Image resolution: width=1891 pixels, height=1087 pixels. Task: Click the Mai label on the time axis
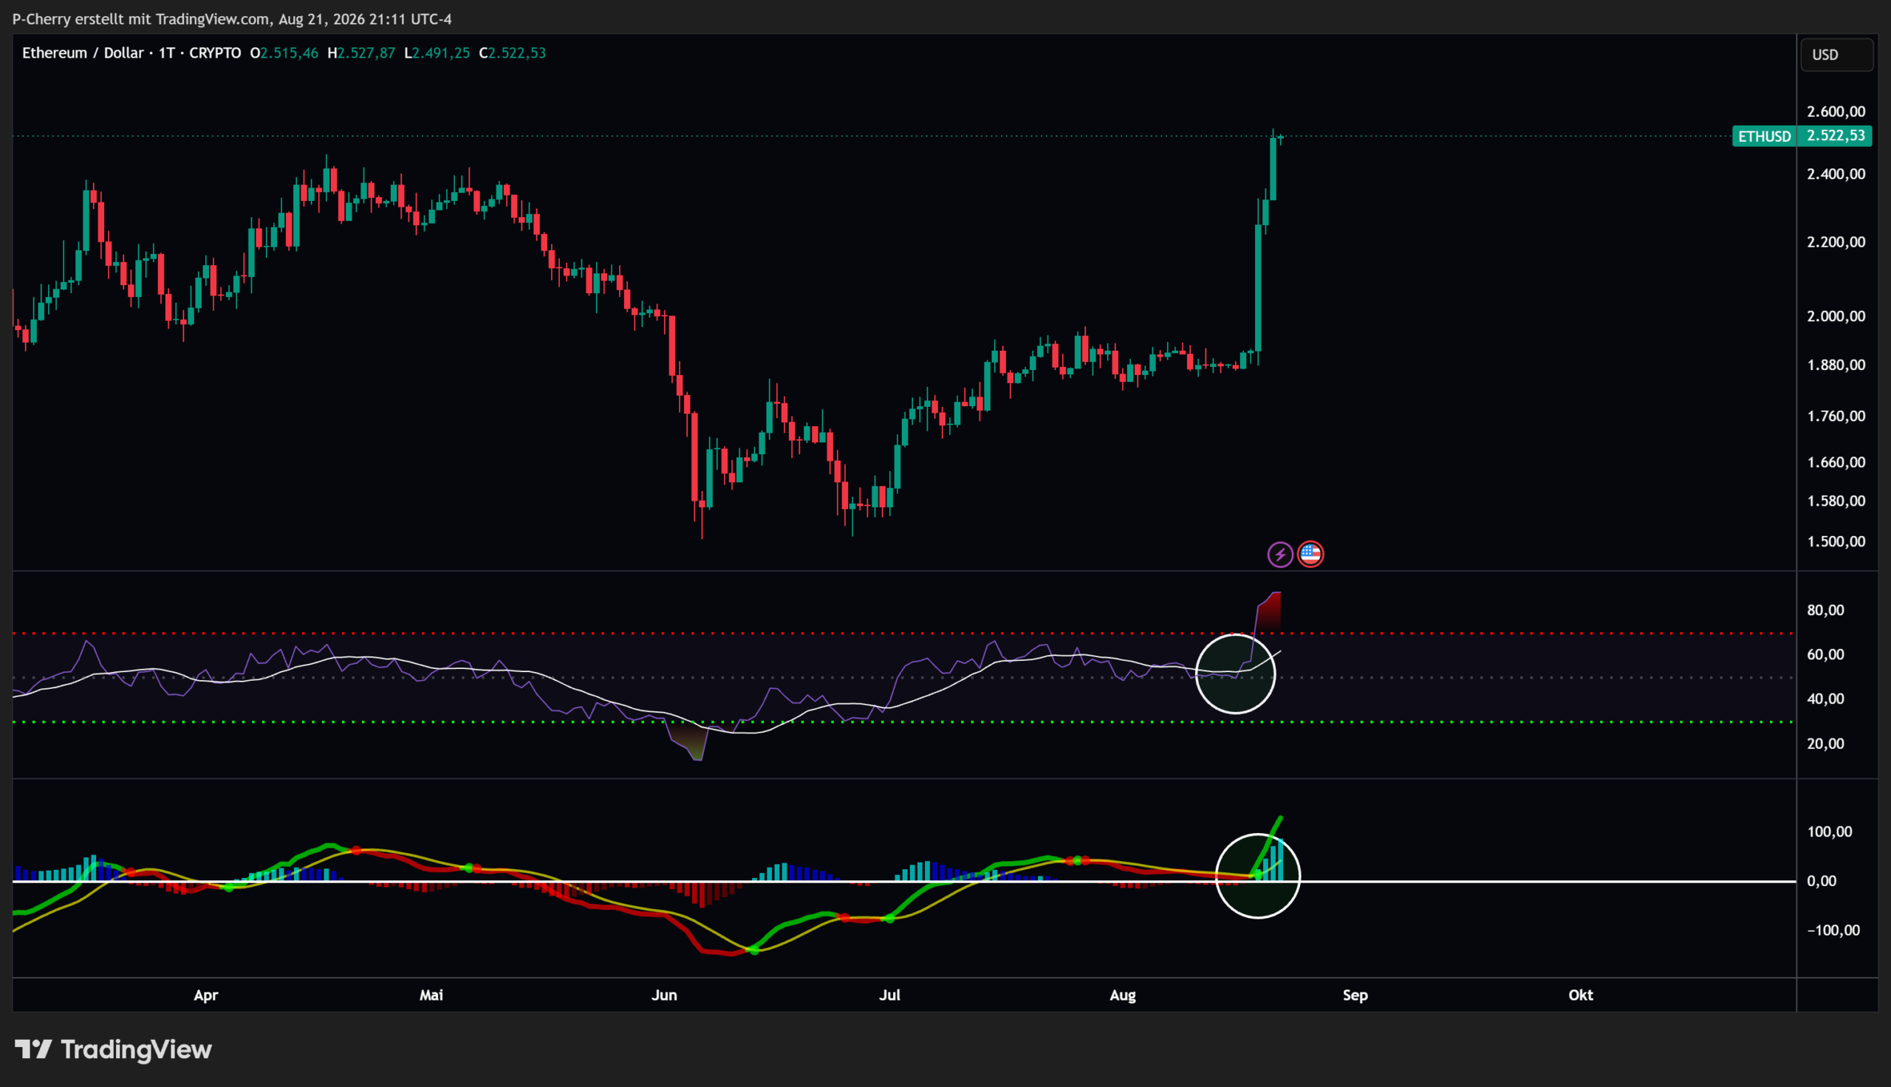pos(431,995)
